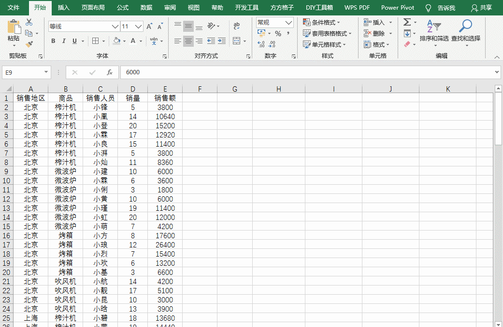Click AutoSum sigma icon

coord(407,22)
